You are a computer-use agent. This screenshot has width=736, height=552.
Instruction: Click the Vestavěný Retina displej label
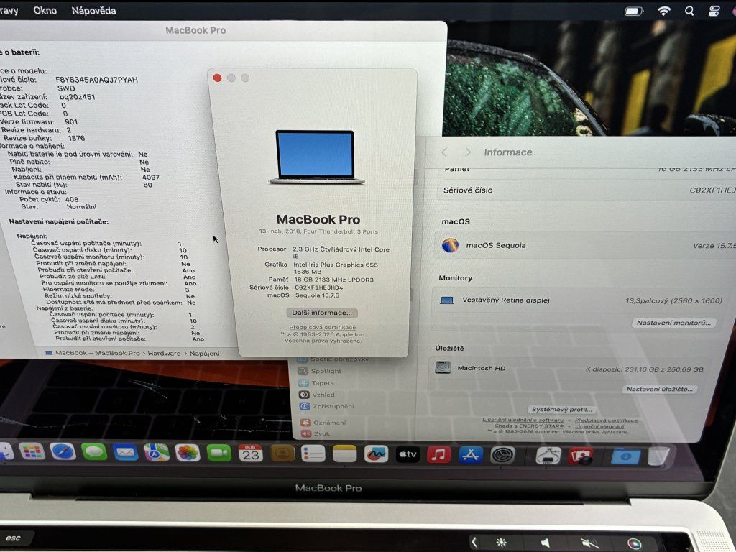[x=505, y=300]
